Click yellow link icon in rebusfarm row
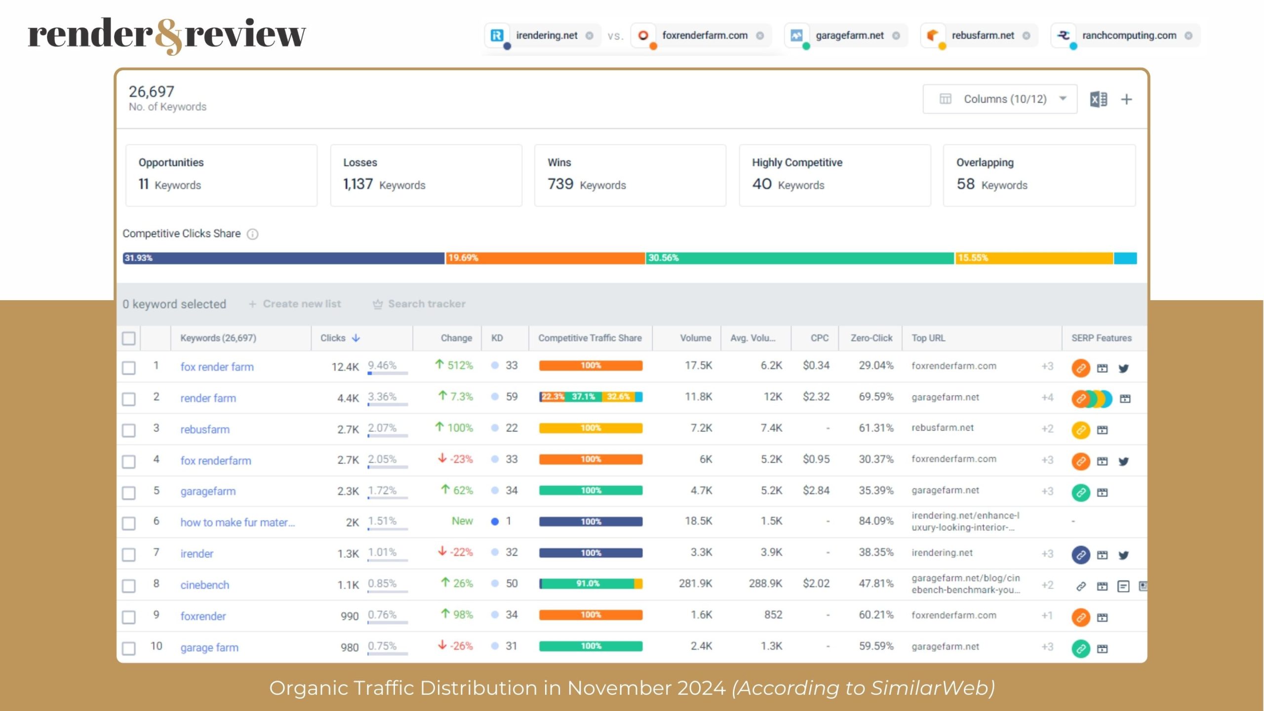The width and height of the screenshot is (1264, 711). (1080, 430)
